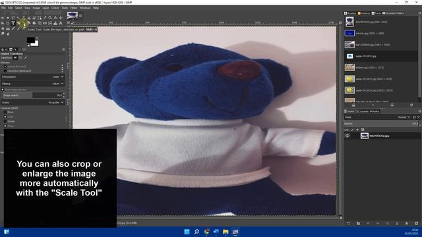Open the File menu
This screenshot has height=237, width=422.
coord(3,8)
